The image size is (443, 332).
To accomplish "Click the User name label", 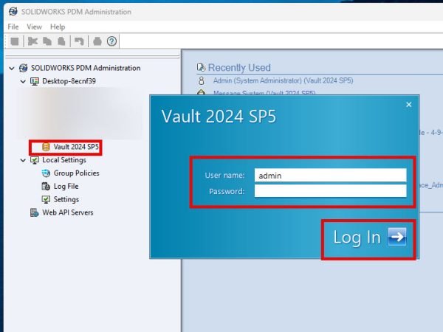I will 224,176.
